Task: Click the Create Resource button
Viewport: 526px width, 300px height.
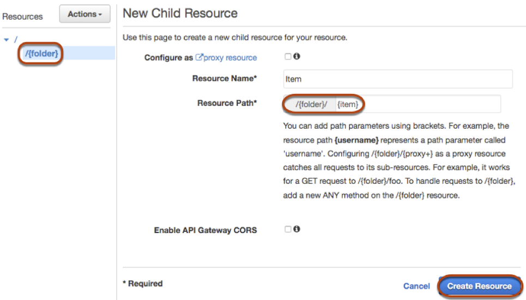Action: tap(480, 286)
